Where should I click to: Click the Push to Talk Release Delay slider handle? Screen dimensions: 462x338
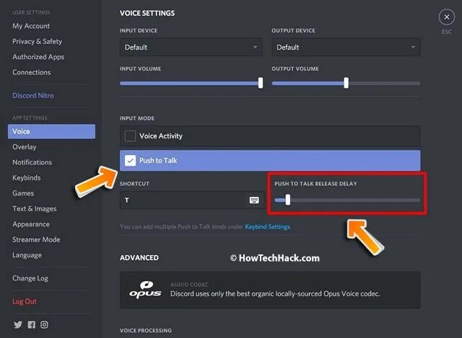[288, 200]
